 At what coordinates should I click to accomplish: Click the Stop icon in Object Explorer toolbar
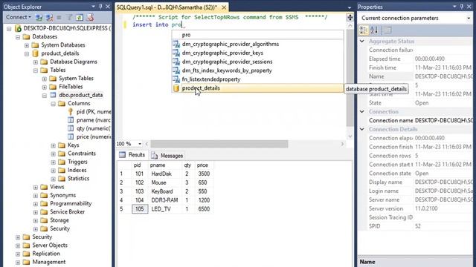pos(59,18)
